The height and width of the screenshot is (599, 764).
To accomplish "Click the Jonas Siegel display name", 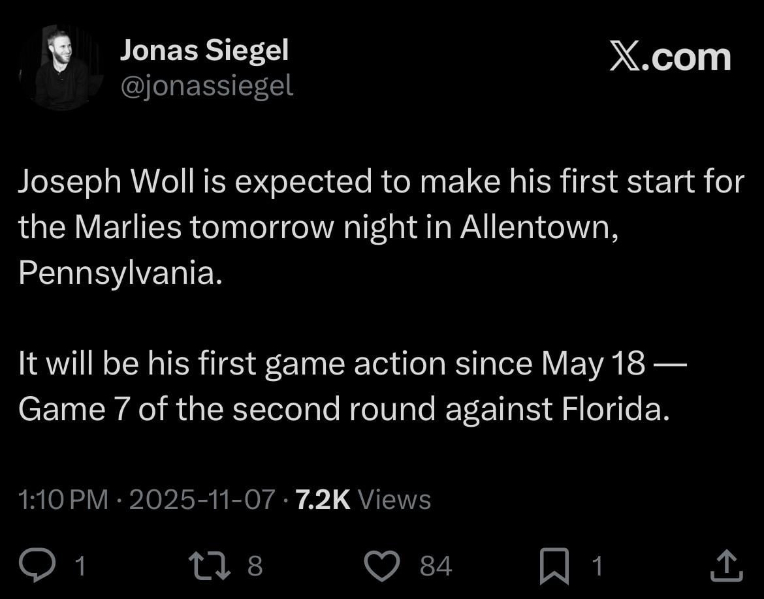I will coord(206,50).
